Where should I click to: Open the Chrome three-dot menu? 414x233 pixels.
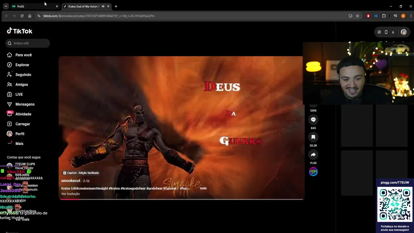(411, 16)
